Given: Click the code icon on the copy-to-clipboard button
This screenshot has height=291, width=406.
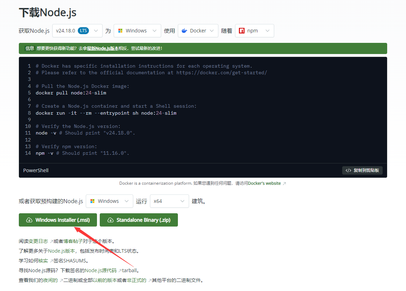Looking at the screenshot, I should 348,170.
